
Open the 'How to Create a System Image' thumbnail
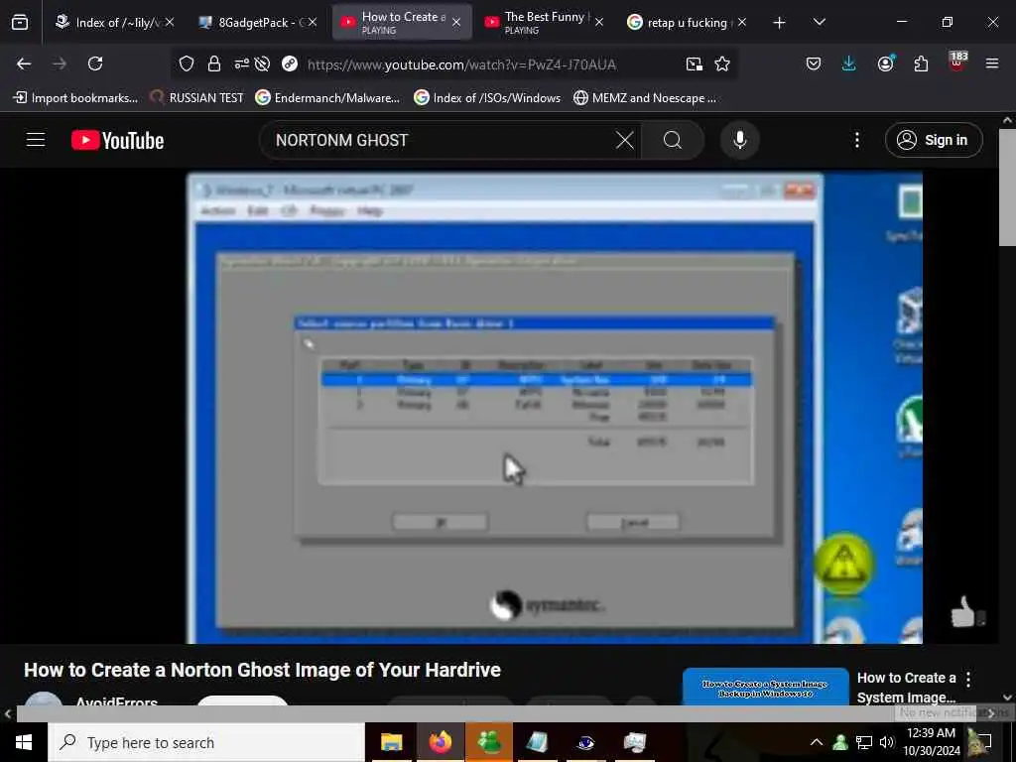click(765, 687)
